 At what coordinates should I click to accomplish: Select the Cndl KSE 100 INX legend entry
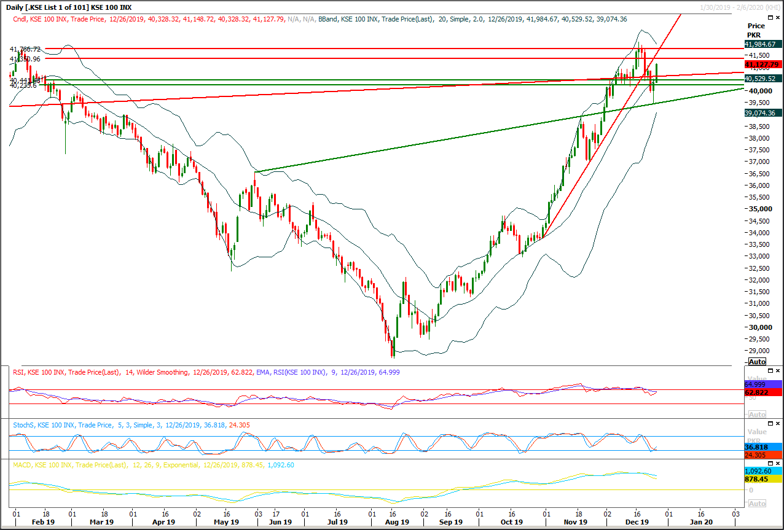[x=37, y=19]
